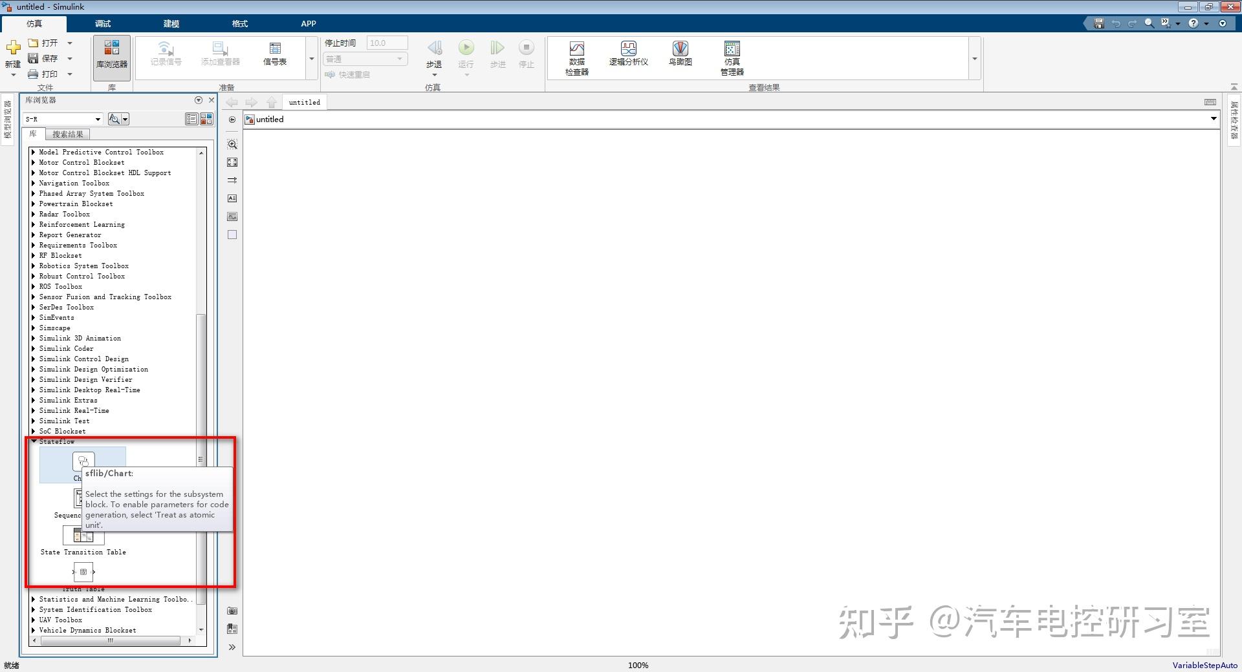Expand the Simscape library node
Image resolution: width=1242 pixels, height=672 pixels.
pyautogui.click(x=34, y=328)
